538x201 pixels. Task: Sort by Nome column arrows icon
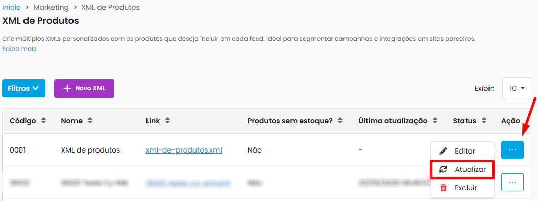coord(90,121)
